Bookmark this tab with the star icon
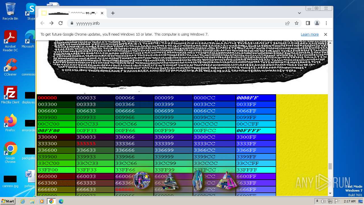The image size is (364, 205). point(297,23)
